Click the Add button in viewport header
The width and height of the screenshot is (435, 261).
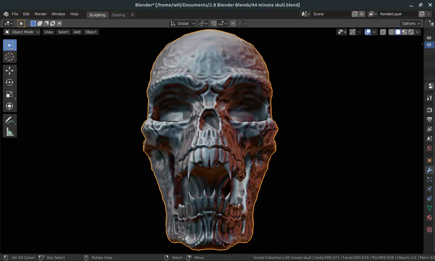point(77,32)
